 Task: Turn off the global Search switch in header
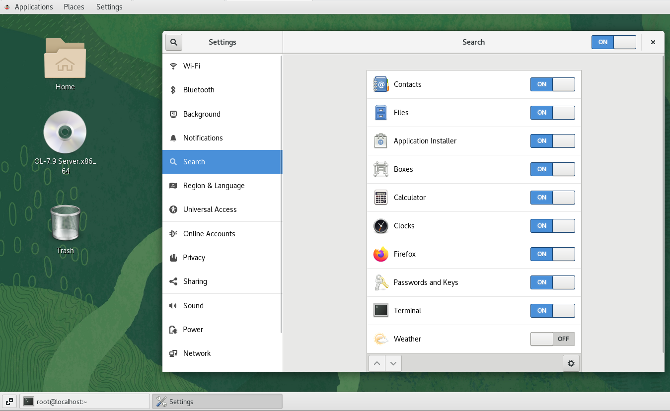click(x=614, y=42)
